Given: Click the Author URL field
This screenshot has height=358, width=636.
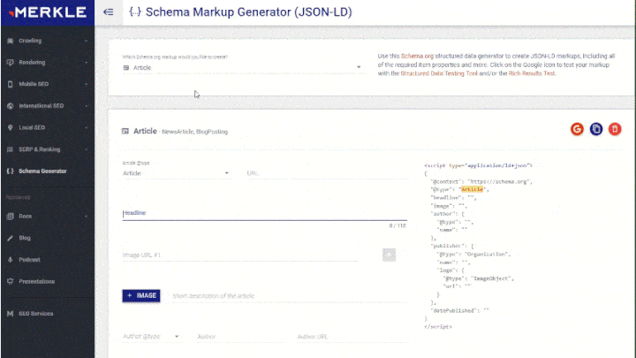Looking at the screenshot, I should (352, 337).
